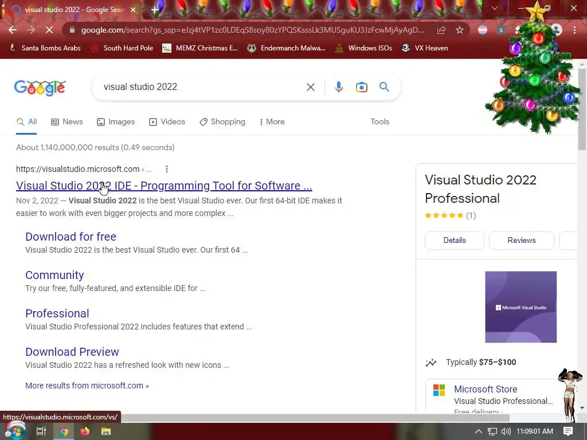Go back with the browser back arrow
587x440 pixels.
(x=13, y=30)
